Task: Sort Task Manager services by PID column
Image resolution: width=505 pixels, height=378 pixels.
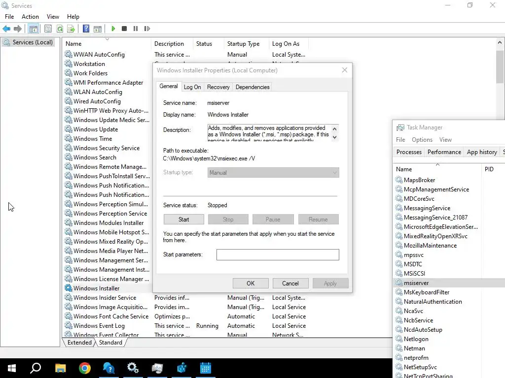Action: click(493, 169)
